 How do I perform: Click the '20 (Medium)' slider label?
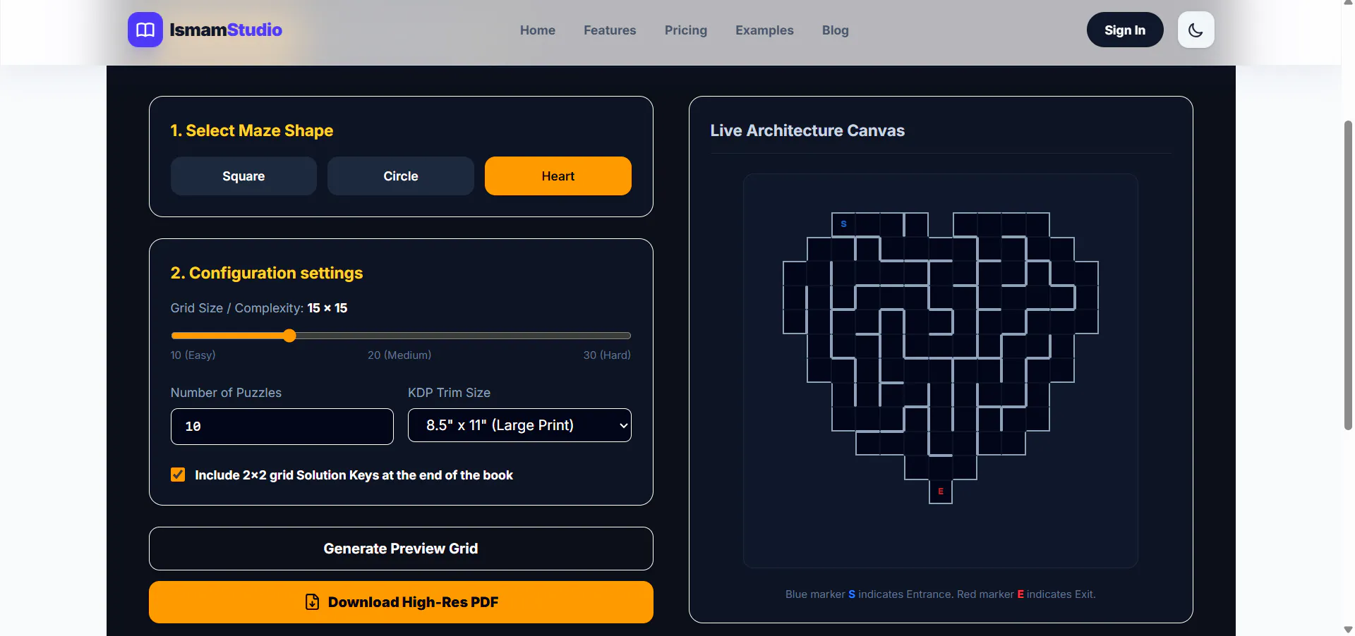(399, 355)
